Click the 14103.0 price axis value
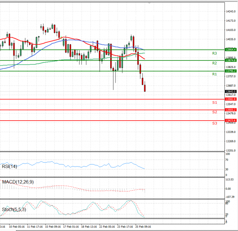 [231, 30]
